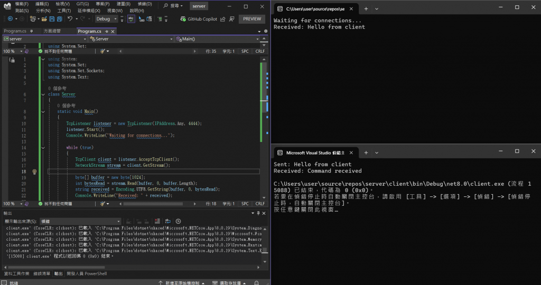Click the empty line 18 in the editor
Image resolution: width=541 pixels, height=285 pixels.
(154, 172)
